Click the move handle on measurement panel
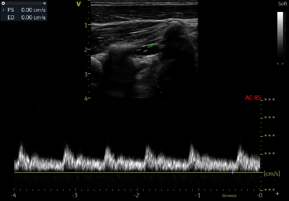The width and height of the screenshot is (289, 201). click(x=44, y=3)
